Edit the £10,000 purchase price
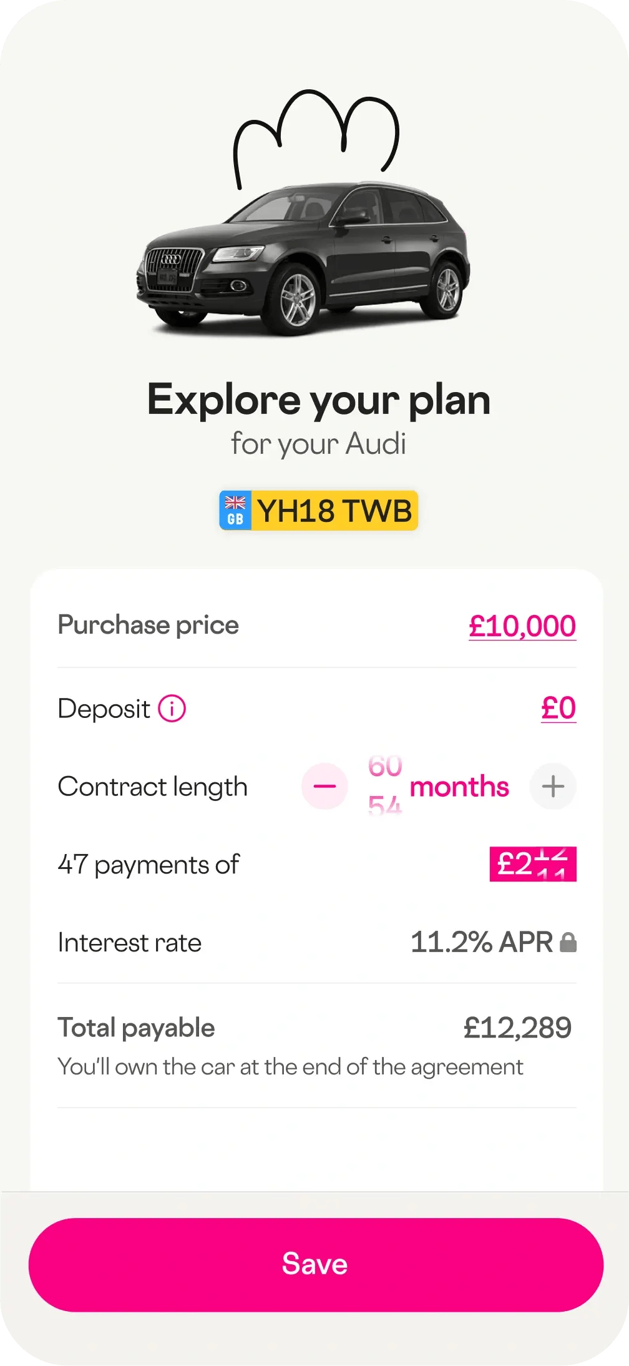 pyautogui.click(x=524, y=625)
